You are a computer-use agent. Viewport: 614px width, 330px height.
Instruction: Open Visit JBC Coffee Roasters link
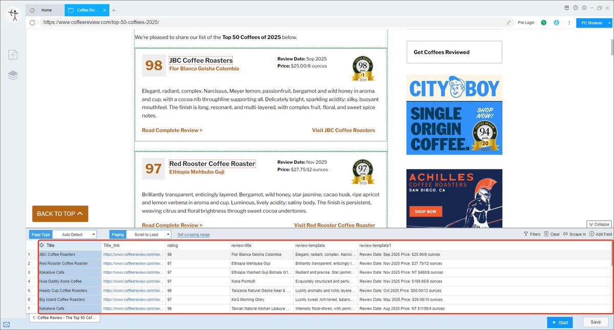343,130
